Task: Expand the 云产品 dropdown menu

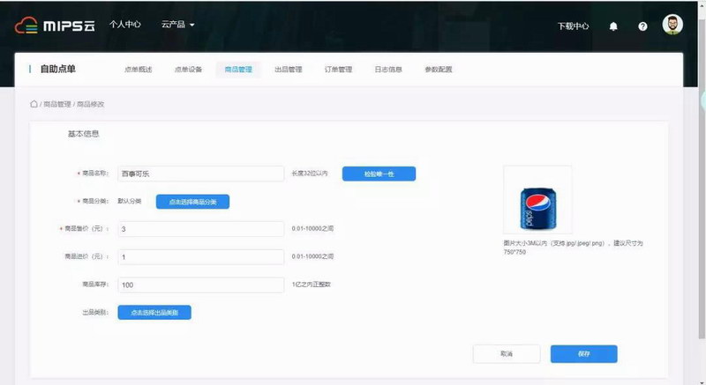Action: tap(178, 25)
